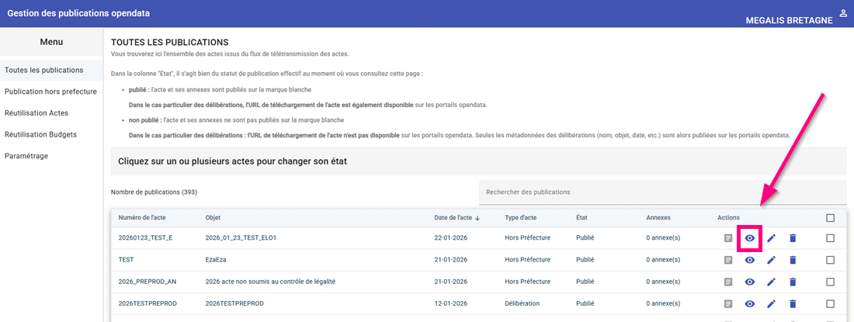Edit the 20260123_TEST_E publication with pencil icon
Screen dimensions: 854x322
point(771,238)
